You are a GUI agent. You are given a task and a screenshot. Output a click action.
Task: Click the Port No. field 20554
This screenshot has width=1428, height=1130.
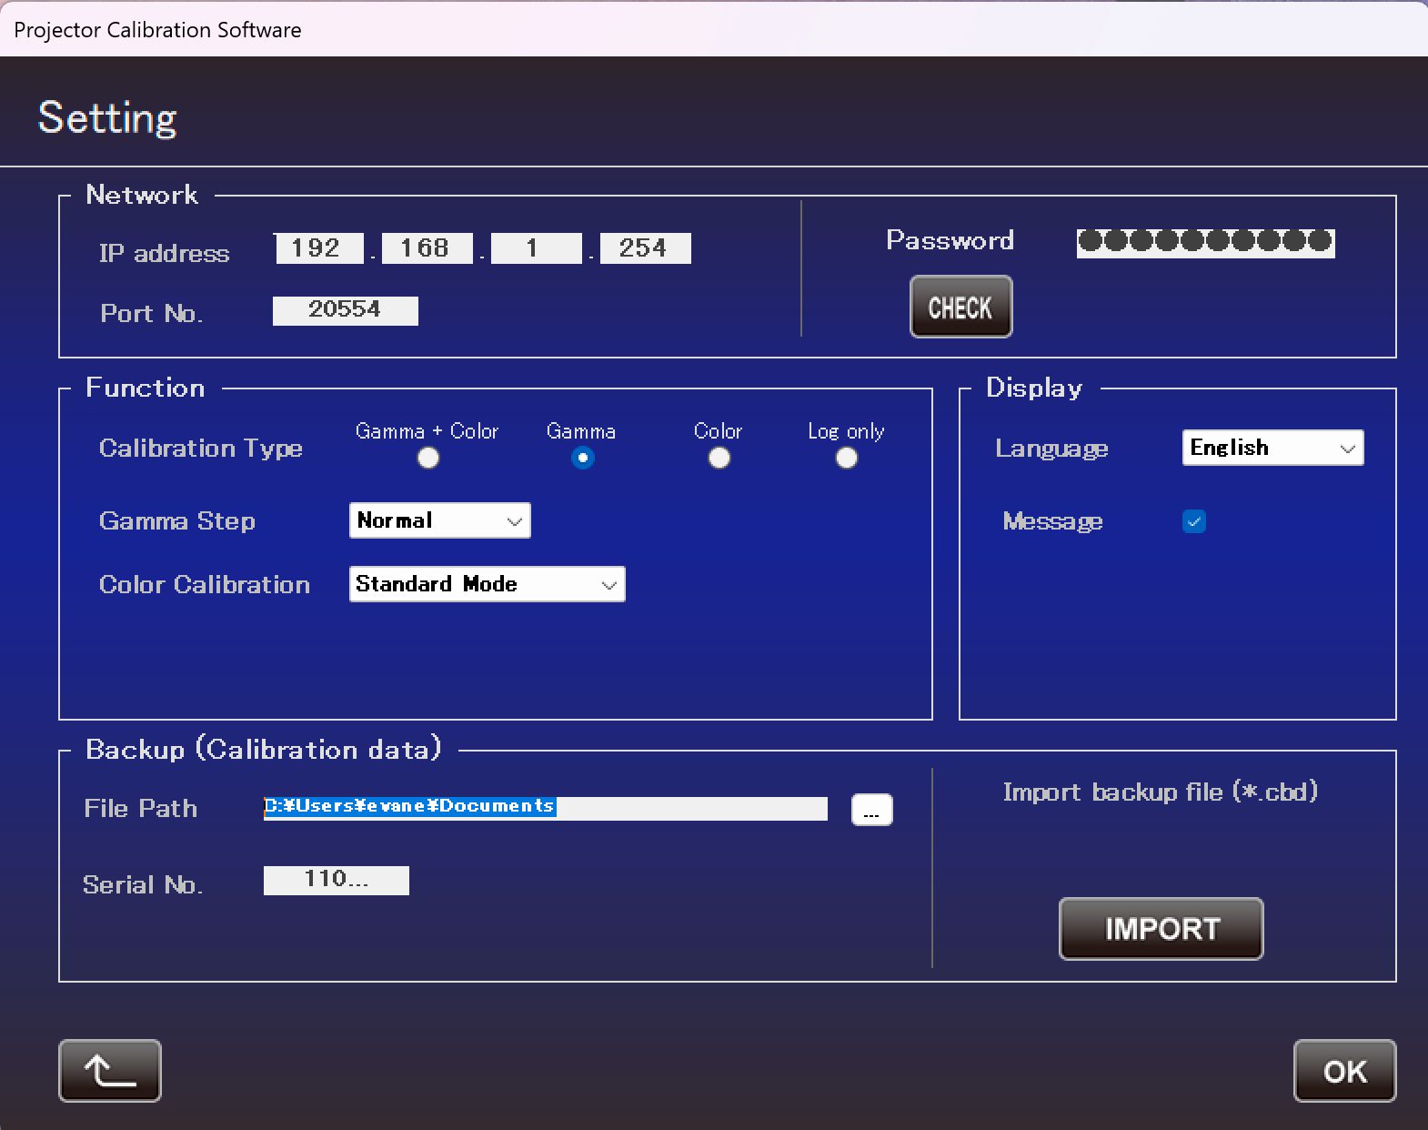(346, 310)
